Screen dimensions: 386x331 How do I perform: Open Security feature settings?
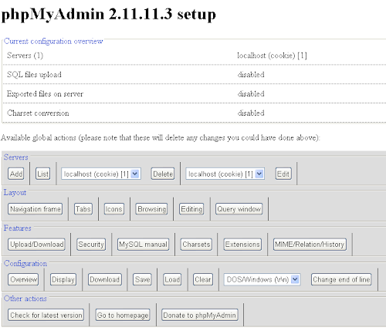click(x=91, y=245)
